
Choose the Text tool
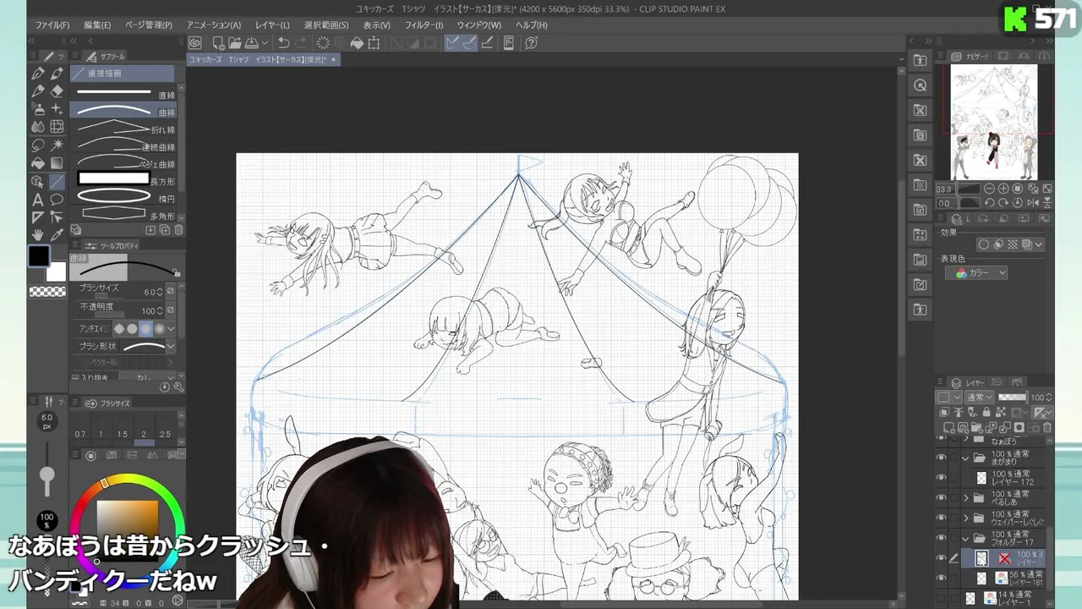coord(38,200)
